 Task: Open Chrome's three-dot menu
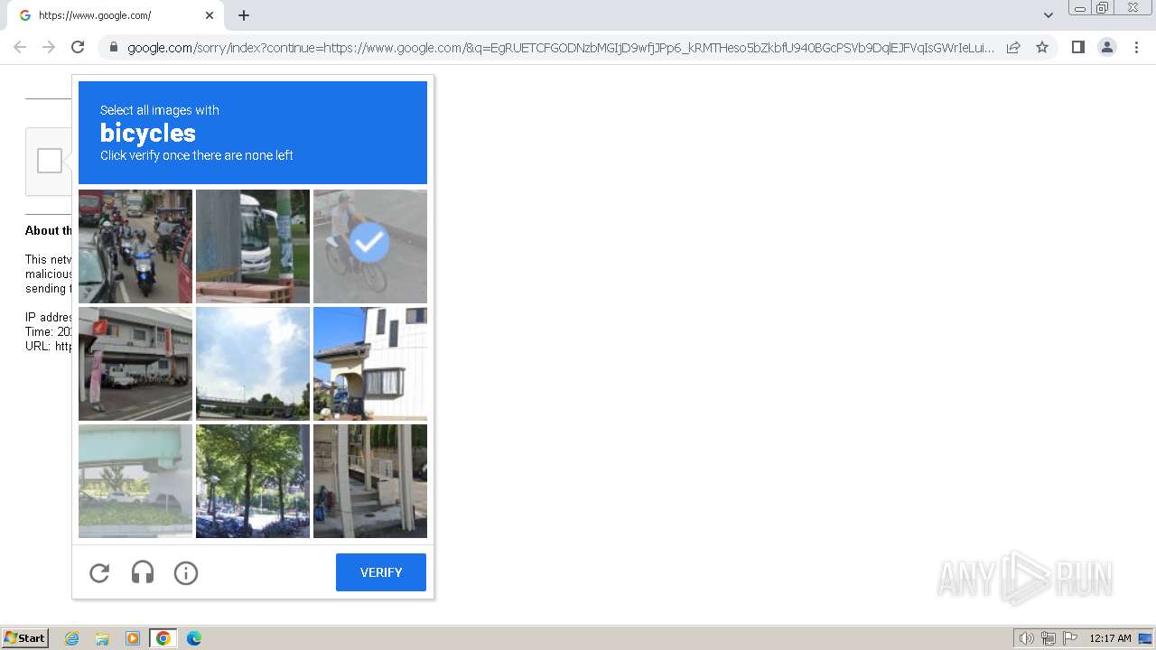(x=1136, y=47)
